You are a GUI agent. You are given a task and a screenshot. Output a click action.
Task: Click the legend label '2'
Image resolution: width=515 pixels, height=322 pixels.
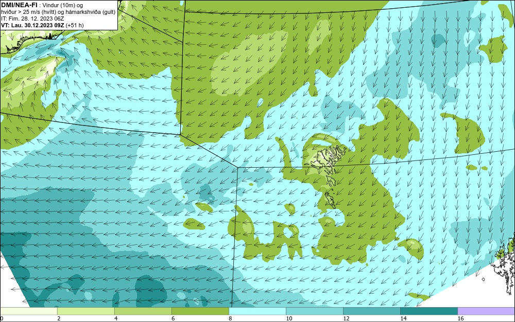tap(59, 318)
